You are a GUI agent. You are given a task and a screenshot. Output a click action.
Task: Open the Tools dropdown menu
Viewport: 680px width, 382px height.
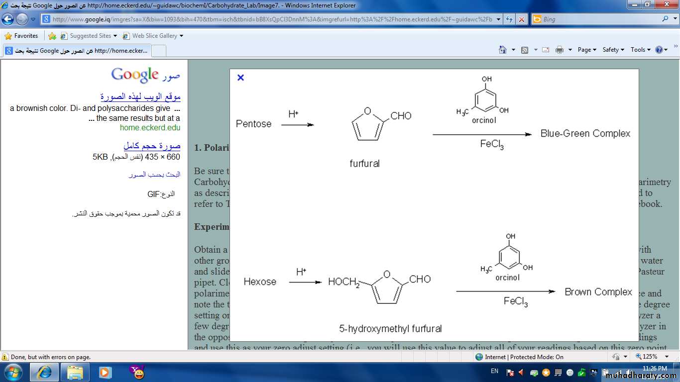click(640, 50)
